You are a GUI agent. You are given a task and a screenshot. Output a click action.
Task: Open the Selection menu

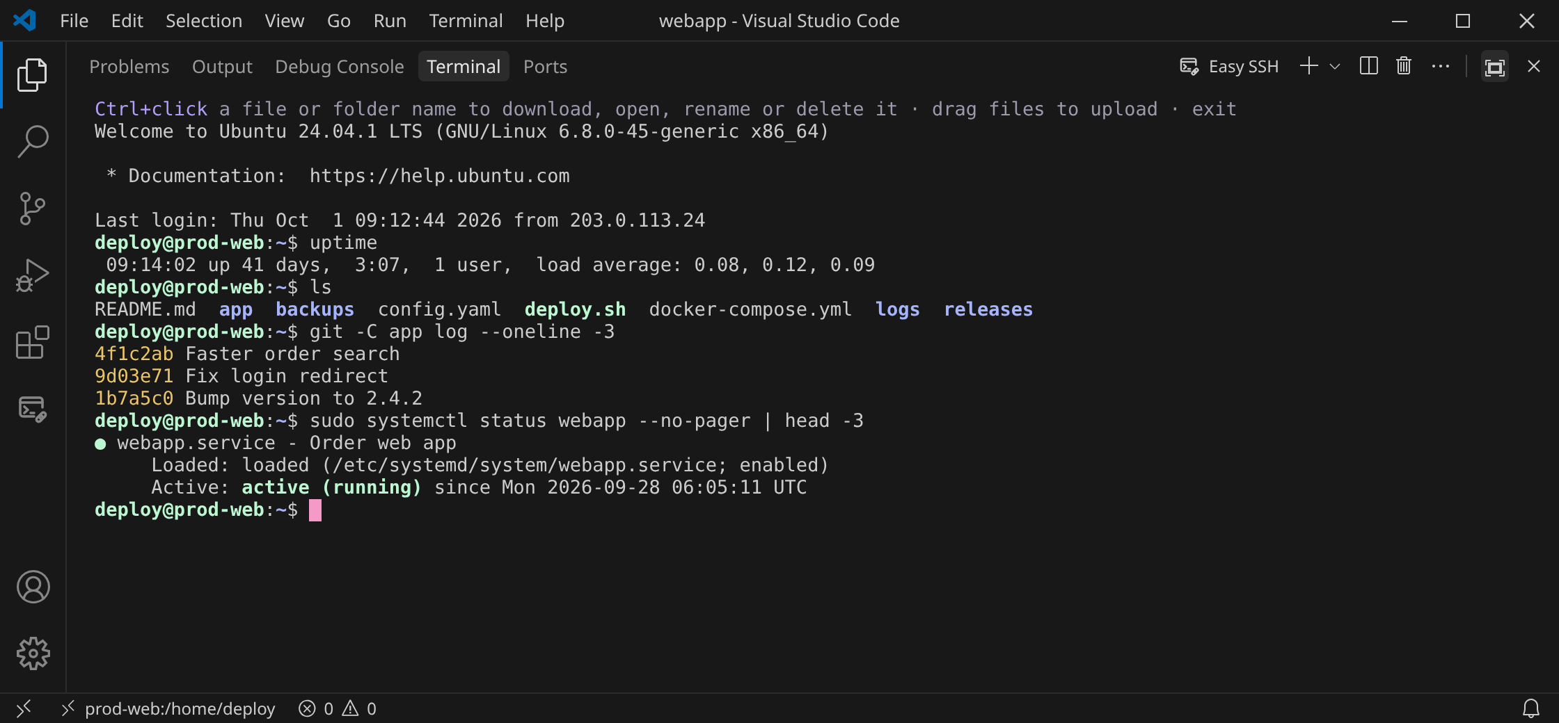tap(204, 21)
